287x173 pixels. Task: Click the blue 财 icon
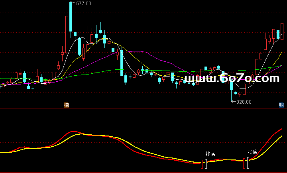click(281, 105)
